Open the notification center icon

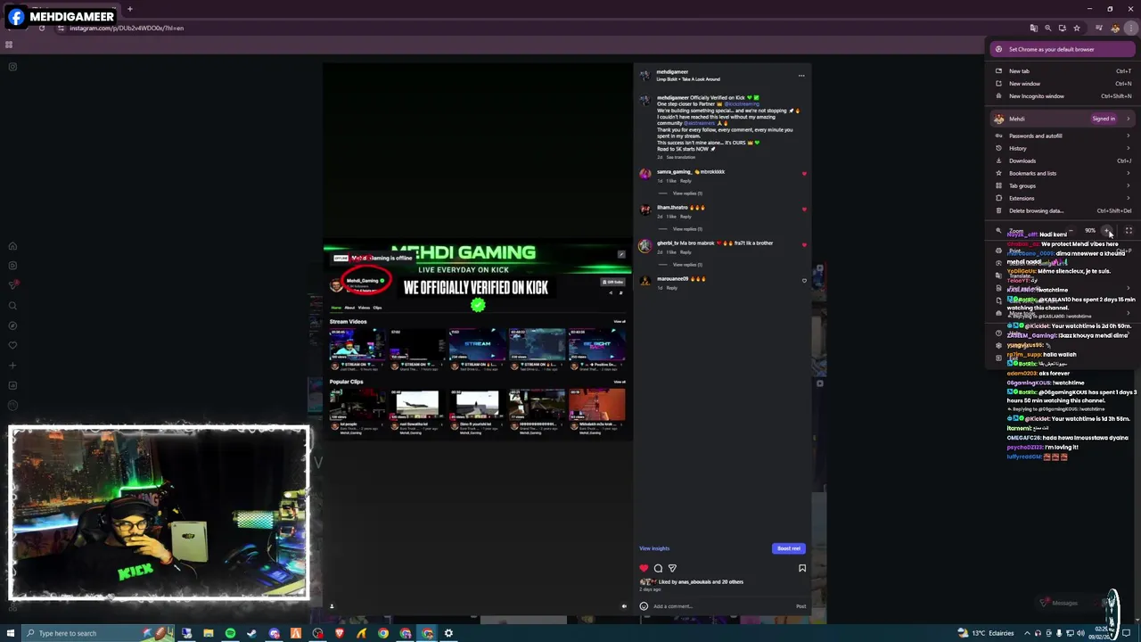[x=1127, y=633]
